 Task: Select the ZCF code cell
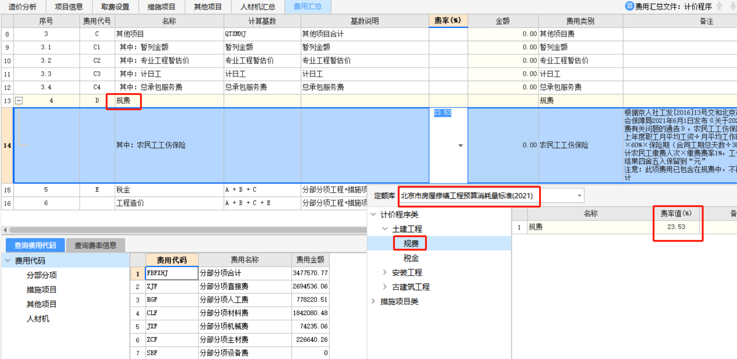172,340
